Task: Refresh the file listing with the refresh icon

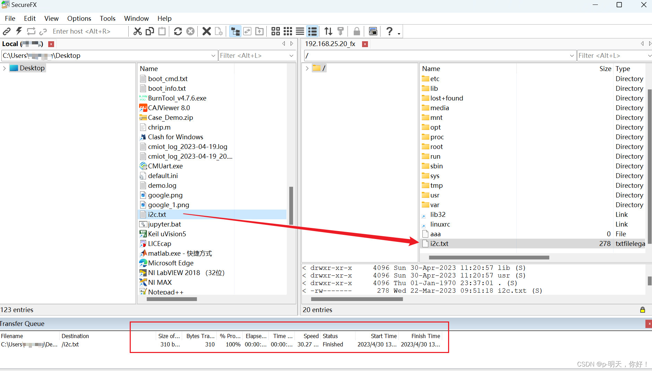Action: (178, 31)
